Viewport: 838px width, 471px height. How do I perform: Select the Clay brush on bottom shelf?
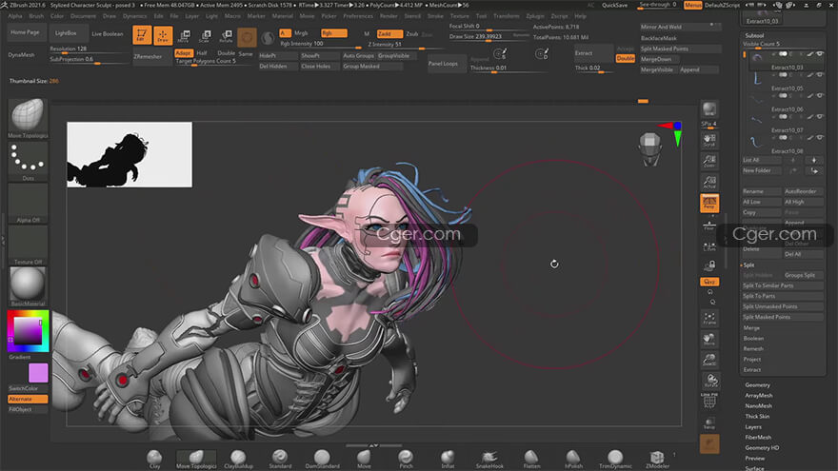(x=154, y=459)
